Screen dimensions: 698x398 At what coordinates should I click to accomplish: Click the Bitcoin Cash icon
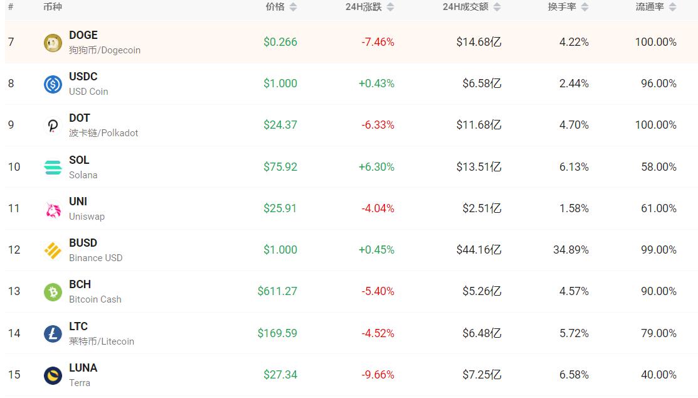pyautogui.click(x=53, y=292)
